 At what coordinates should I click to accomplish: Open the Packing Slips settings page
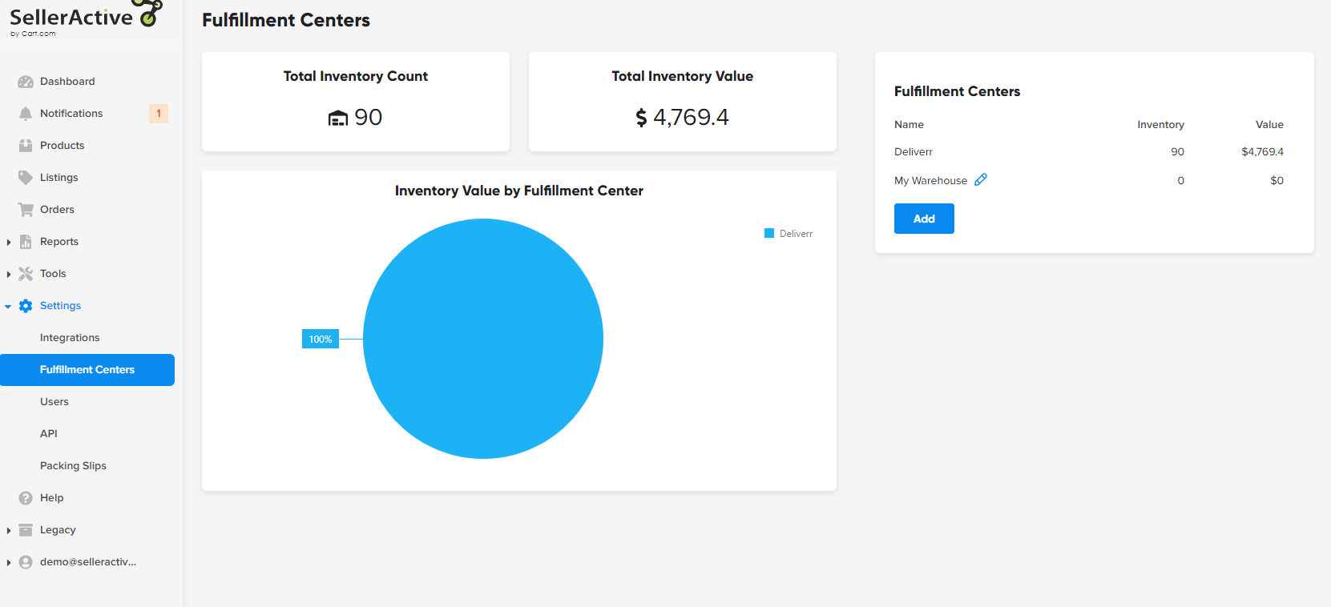[x=73, y=466]
